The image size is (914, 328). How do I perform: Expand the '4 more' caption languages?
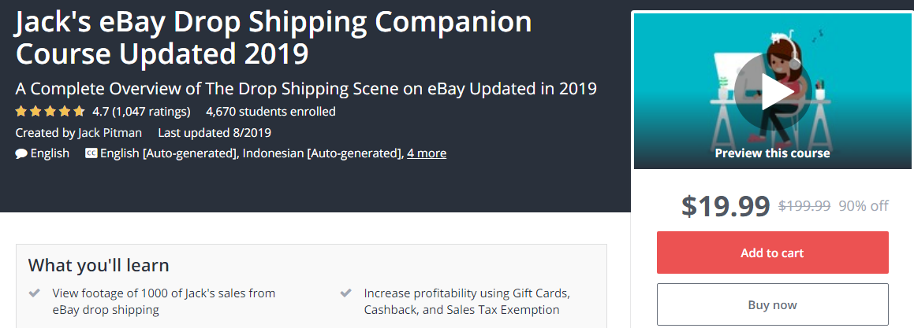click(x=427, y=153)
